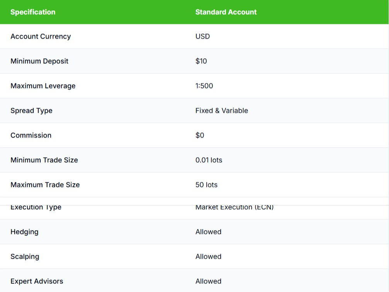Select the Account Currency row label

pyautogui.click(x=41, y=36)
